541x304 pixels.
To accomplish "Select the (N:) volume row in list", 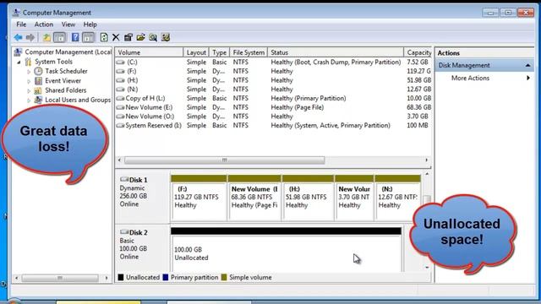I will 274,89.
